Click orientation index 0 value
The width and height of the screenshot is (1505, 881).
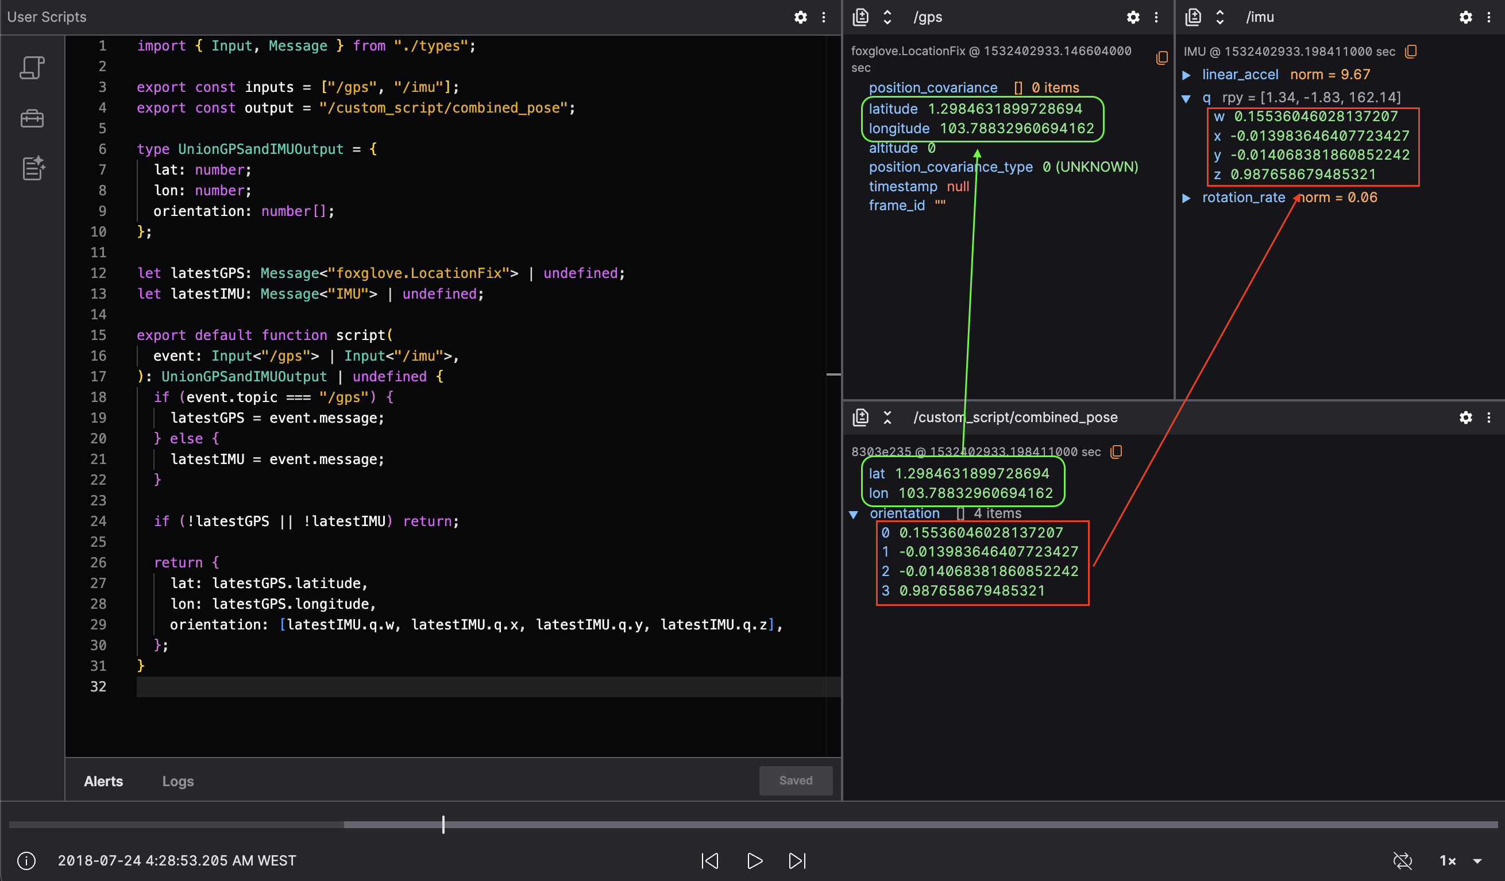click(x=981, y=533)
